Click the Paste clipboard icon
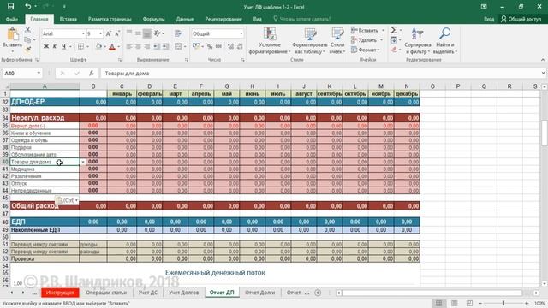 [13, 34]
